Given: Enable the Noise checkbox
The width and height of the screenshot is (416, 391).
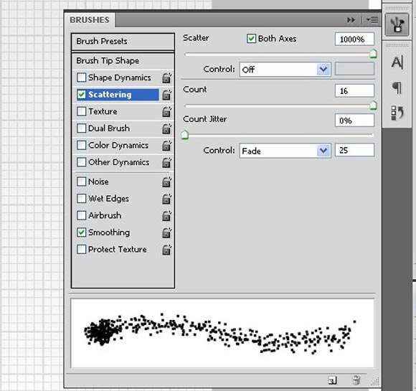Looking at the screenshot, I should pos(82,182).
